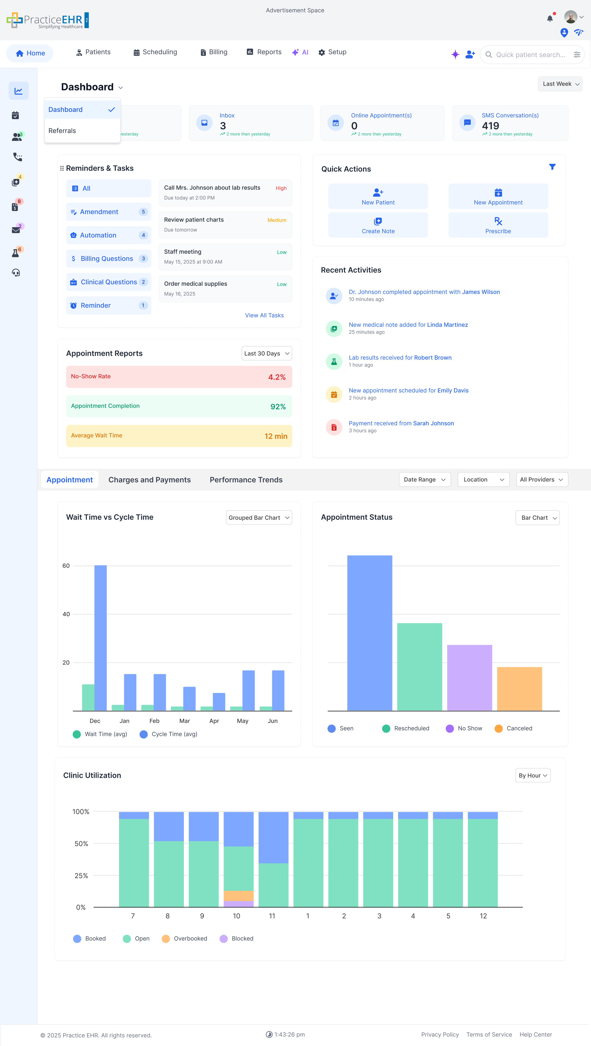The width and height of the screenshot is (591, 1046).
Task: Open the Last Week dropdown
Action: [560, 84]
